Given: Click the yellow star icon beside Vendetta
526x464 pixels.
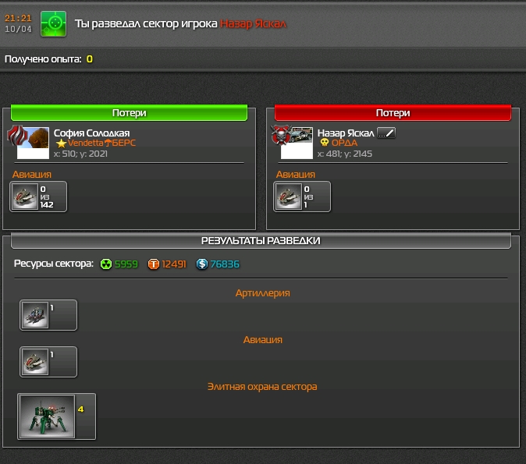Looking at the screenshot, I should [61, 143].
